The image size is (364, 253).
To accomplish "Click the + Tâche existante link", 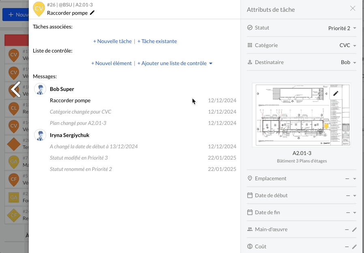I will point(157,41).
